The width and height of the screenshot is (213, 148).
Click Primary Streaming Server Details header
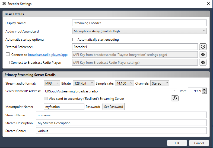point(106,75)
